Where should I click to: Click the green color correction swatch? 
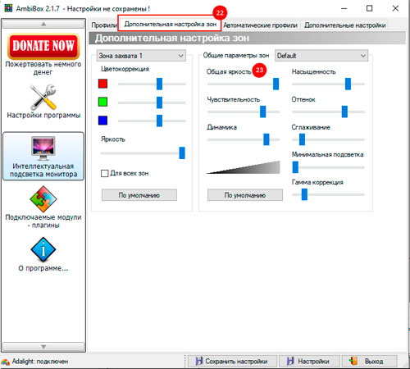coord(102,102)
